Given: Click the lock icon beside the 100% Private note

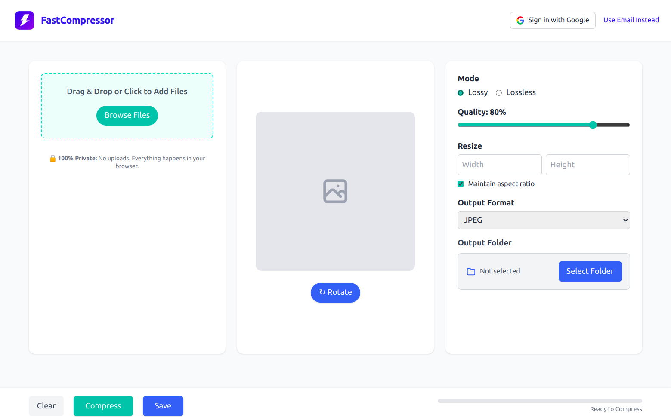Looking at the screenshot, I should tap(53, 158).
